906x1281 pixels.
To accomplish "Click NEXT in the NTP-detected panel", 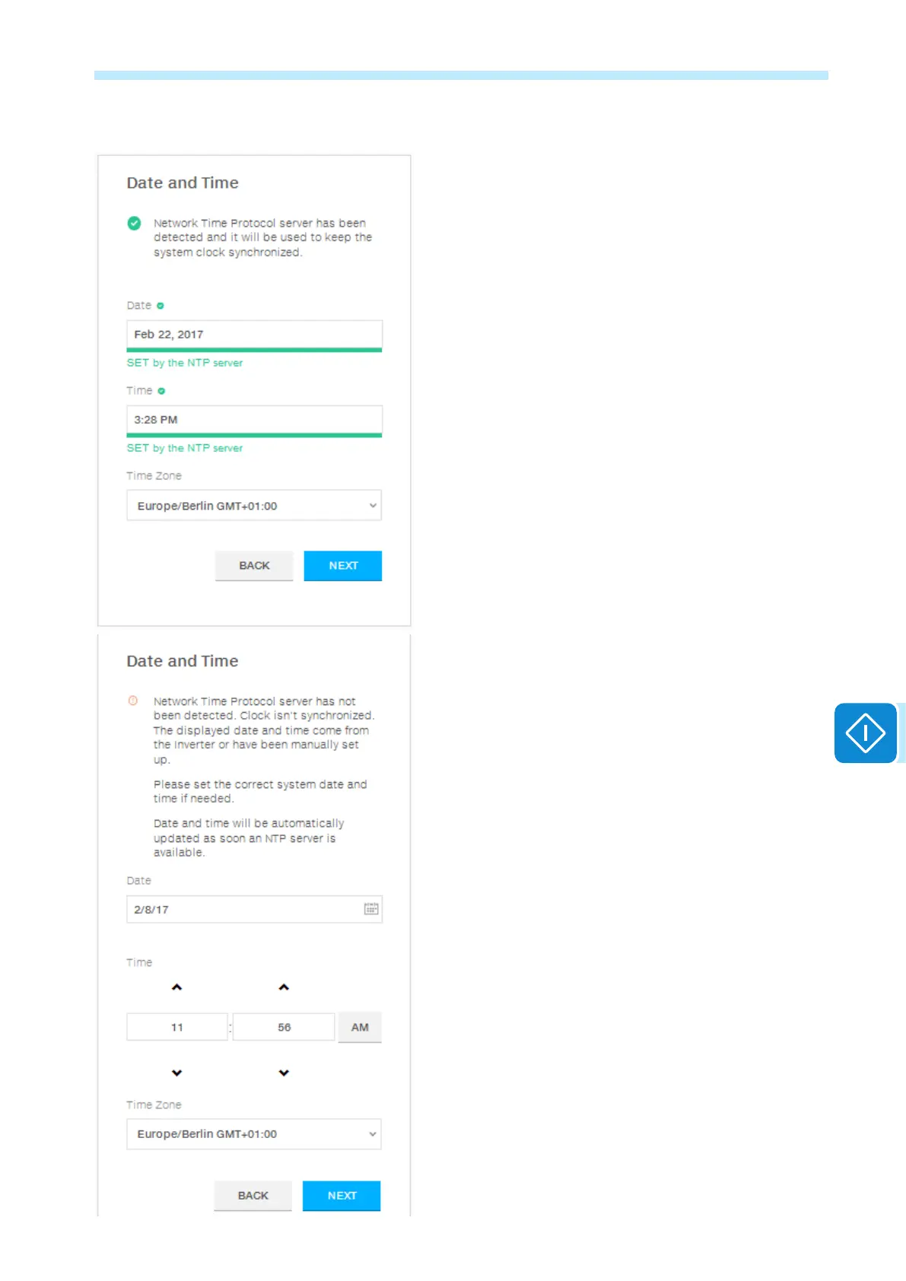I will (343, 566).
